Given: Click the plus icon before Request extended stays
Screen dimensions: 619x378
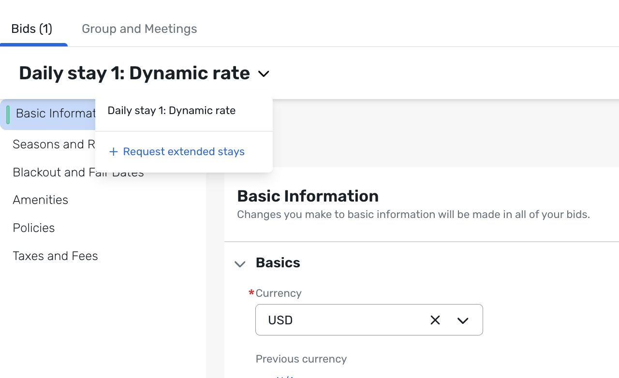Looking at the screenshot, I should 114,152.
